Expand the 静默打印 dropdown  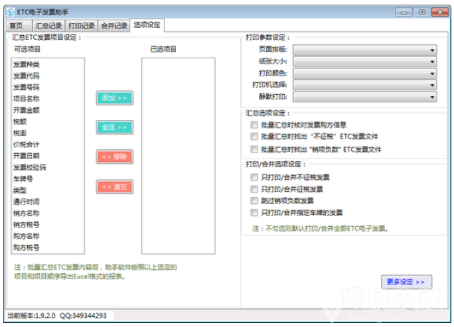365,97
